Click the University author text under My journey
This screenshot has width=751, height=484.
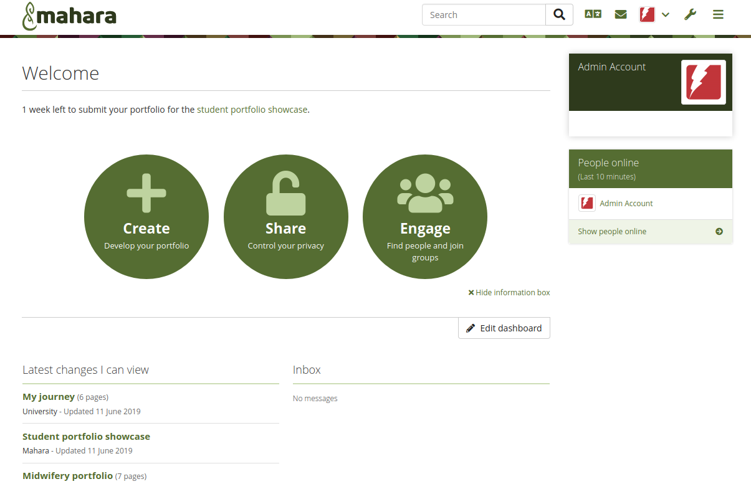40,412
